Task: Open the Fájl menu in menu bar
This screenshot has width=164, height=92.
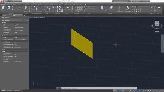Action: [x=5, y=3]
